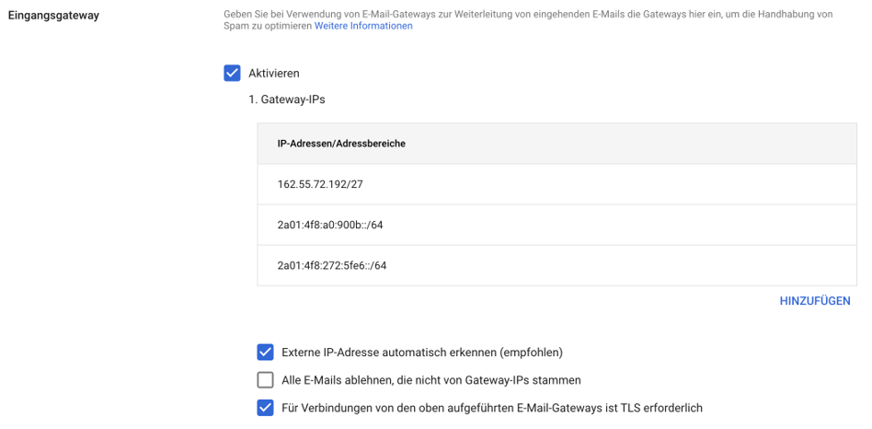Click the Aktivieren label text

tap(273, 74)
